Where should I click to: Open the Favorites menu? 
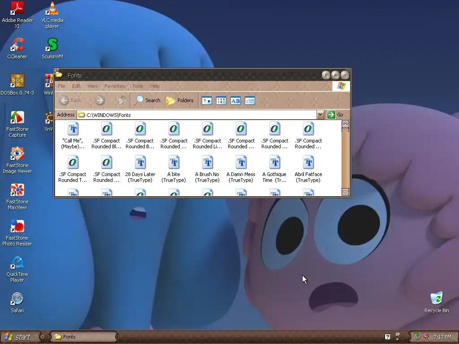pyautogui.click(x=115, y=86)
